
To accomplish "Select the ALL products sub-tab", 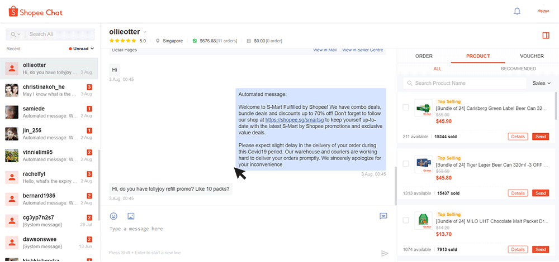I will point(437,69).
